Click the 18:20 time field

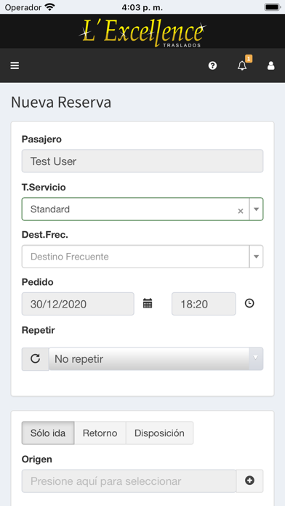204,304
